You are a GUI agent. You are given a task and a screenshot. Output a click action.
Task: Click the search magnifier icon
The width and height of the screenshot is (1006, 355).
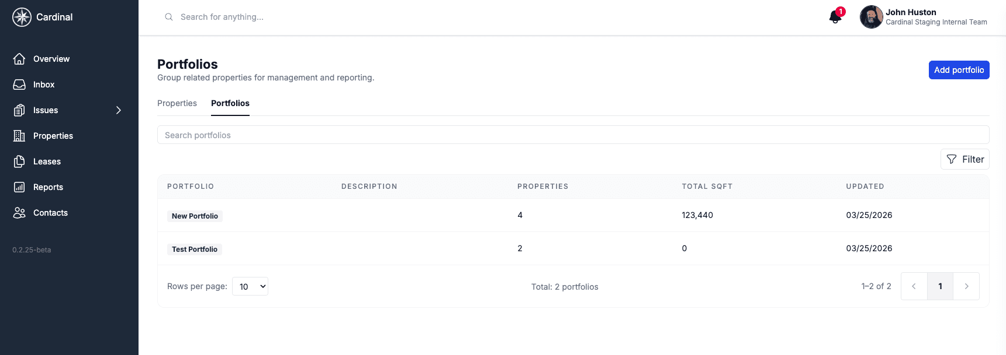(168, 17)
